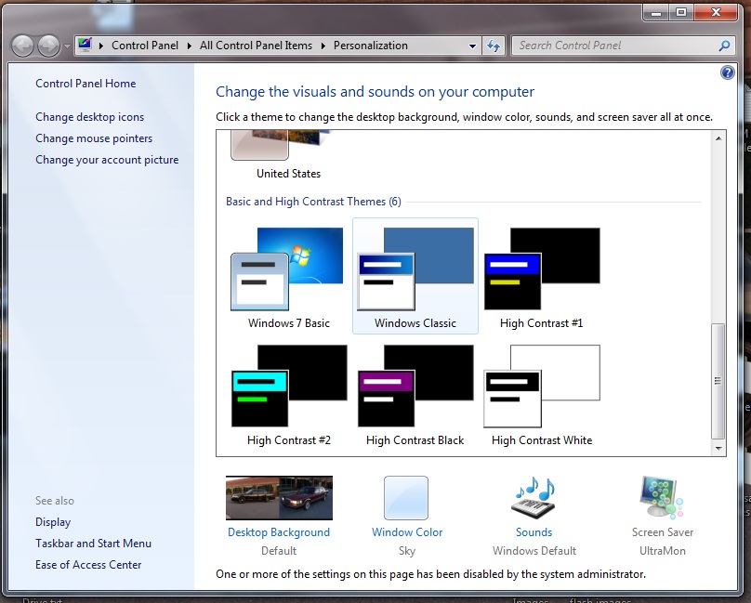Expand arrow before Control Panel breadcrumb
Screen dimensions: 751x603
[x=101, y=46]
